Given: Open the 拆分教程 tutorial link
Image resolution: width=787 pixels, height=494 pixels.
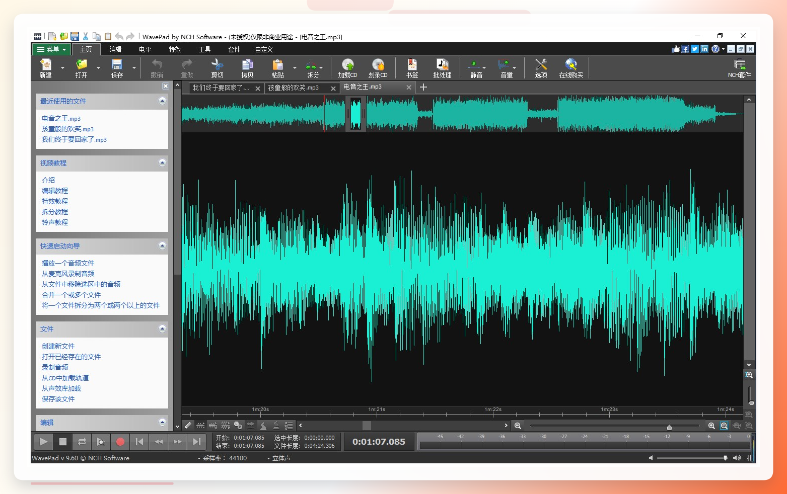Looking at the screenshot, I should click(x=55, y=212).
